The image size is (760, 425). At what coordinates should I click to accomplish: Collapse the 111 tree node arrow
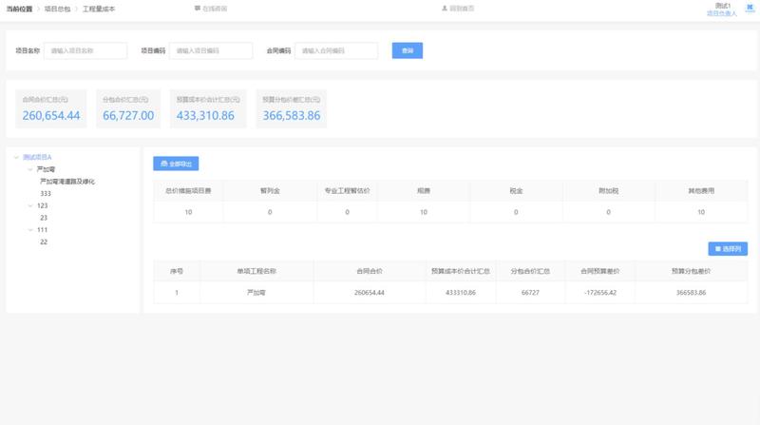30,230
